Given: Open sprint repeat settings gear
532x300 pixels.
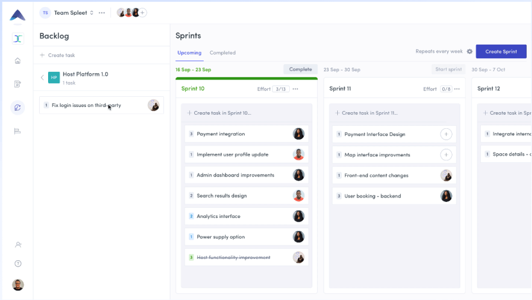Looking at the screenshot, I should (470, 52).
